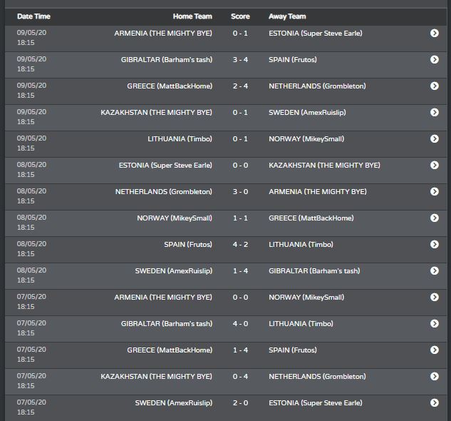Click arrow icon for Lithuania vs Norway match
Screen dimensions: 451x421
click(435, 138)
